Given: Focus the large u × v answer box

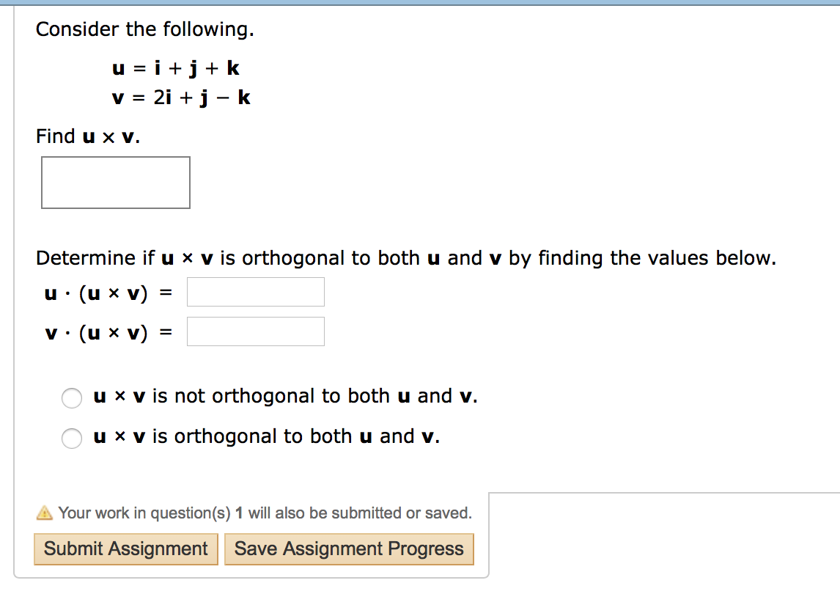Looking at the screenshot, I should click(x=116, y=183).
